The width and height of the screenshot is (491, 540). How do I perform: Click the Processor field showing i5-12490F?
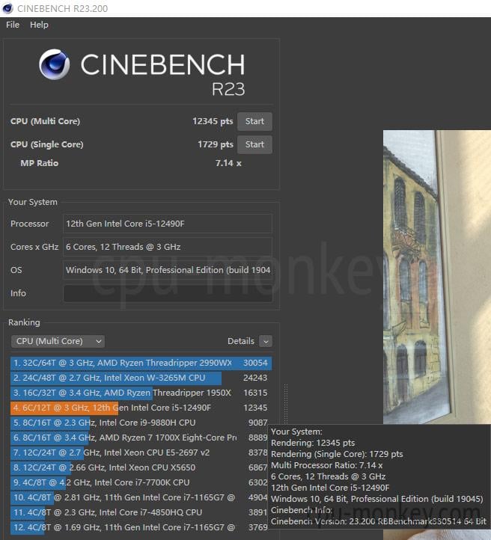(168, 224)
